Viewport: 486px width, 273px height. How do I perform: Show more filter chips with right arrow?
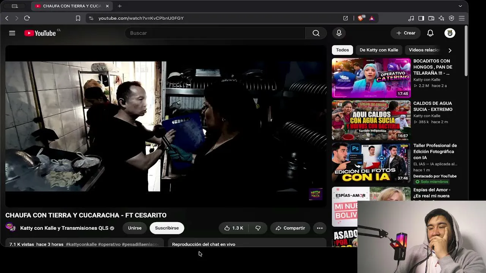click(450, 50)
